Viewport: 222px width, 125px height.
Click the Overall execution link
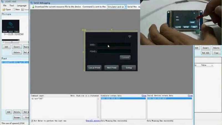93,121
